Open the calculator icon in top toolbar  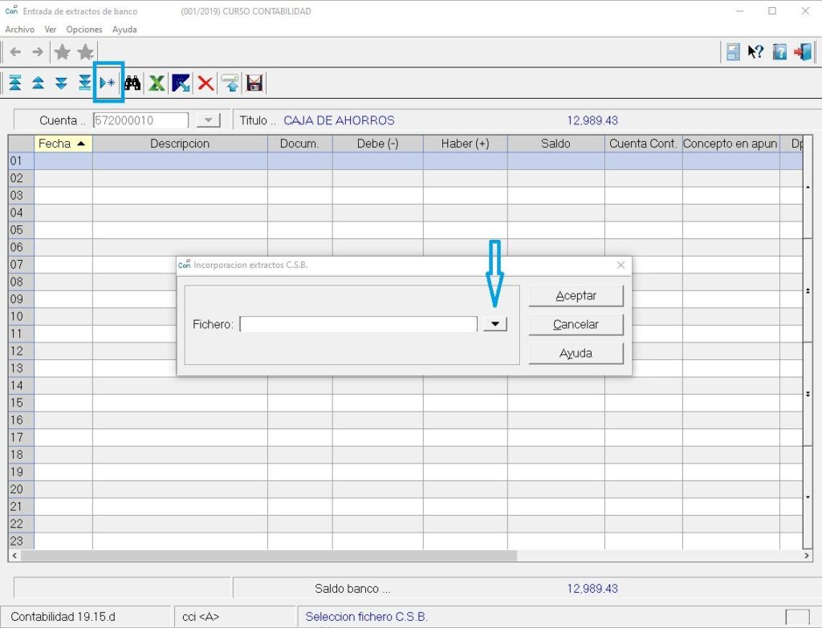(733, 52)
